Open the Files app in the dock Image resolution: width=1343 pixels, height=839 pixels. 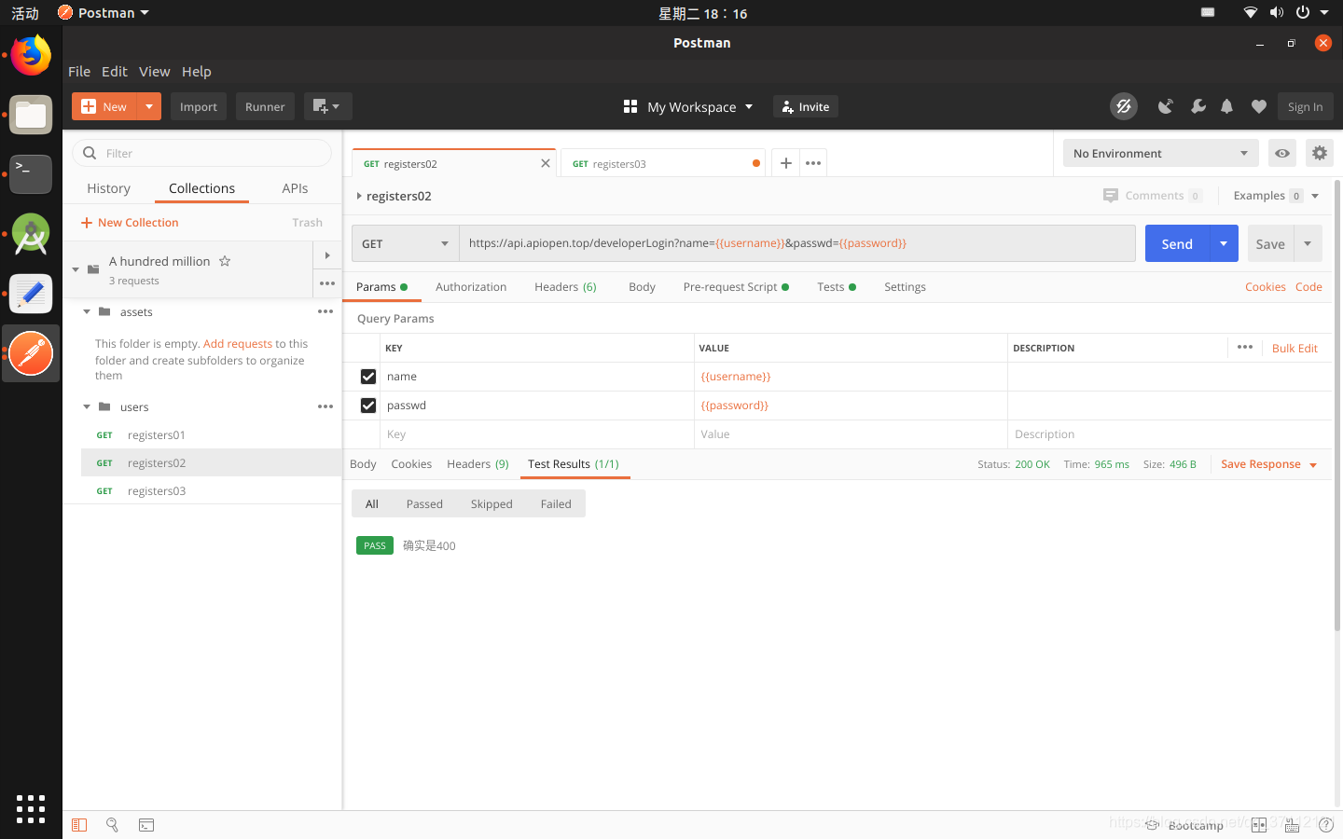tap(31, 116)
